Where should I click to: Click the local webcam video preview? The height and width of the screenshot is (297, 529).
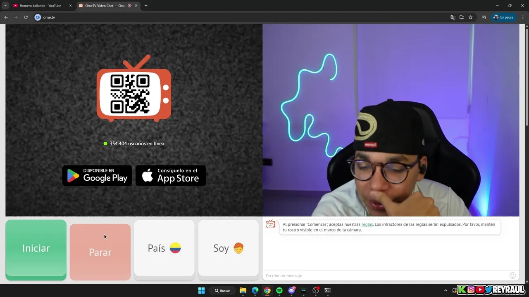pyautogui.click(x=391, y=120)
